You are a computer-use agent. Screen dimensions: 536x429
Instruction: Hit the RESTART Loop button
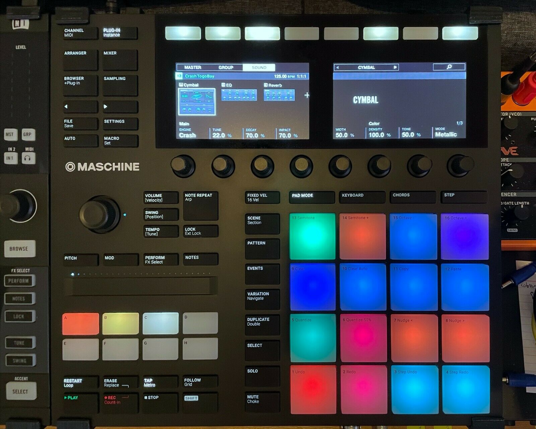pyautogui.click(x=81, y=382)
